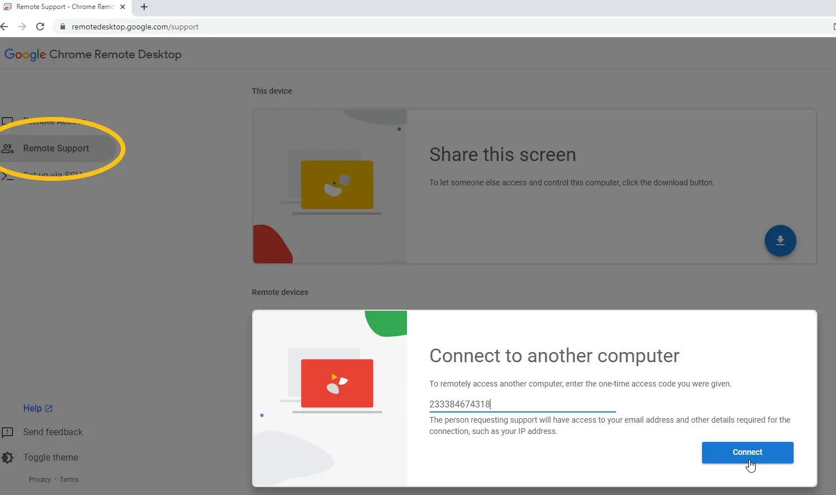Click the Send feedback icon
Viewport: 836px width, 495px height.
[7, 432]
